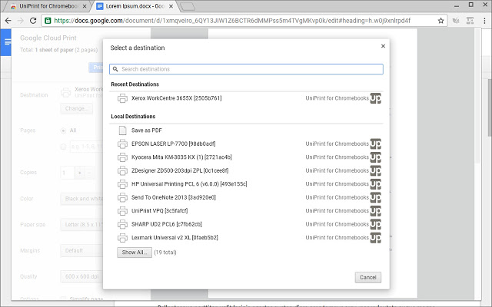
Task: Click UP logo on UniPrint VPQ row
Action: (376, 211)
